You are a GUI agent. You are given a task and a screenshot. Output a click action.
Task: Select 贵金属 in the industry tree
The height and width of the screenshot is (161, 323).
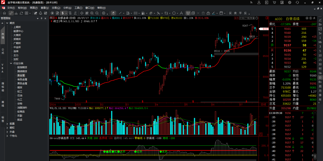point(21,75)
